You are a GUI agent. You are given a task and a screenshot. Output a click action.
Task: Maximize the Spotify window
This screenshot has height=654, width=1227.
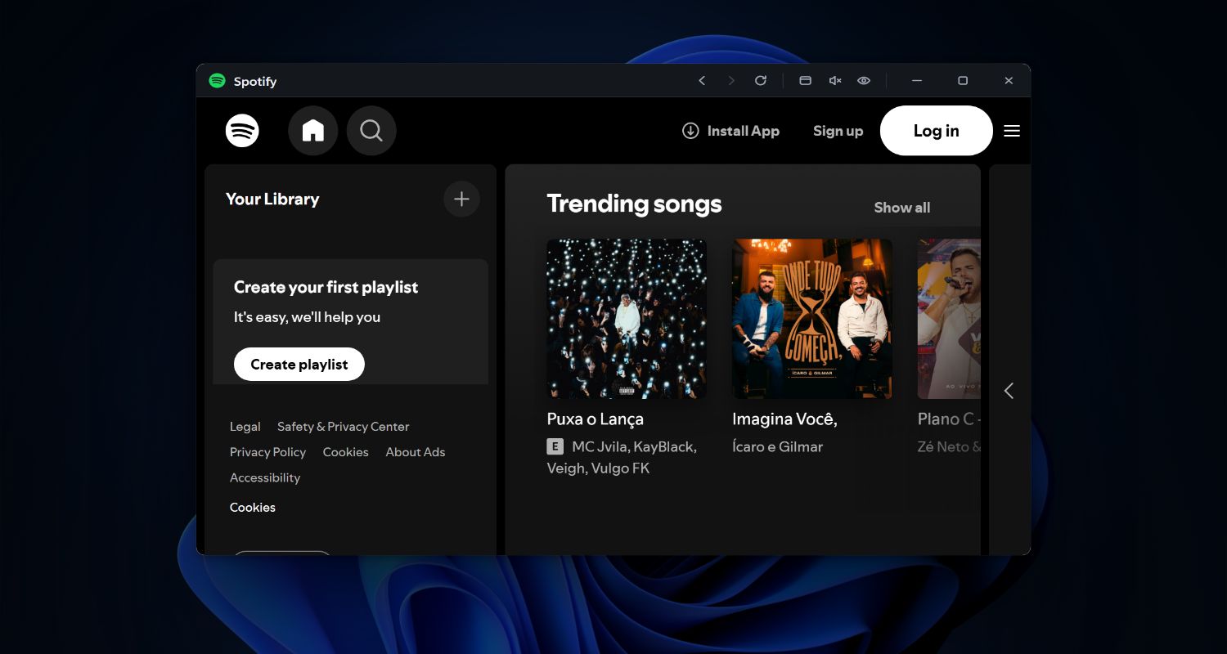(x=963, y=81)
